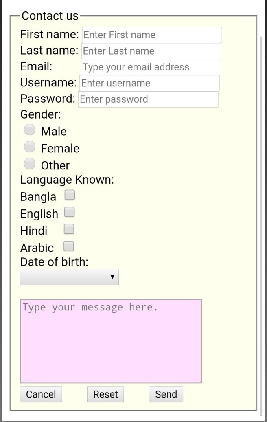Viewport: 267px width, 422px height.
Task: Pick the Other gender radio button
Action: point(30,164)
